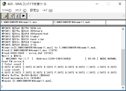Click the voice.dat (8192) load line
The image size is (126, 91).
(27, 53)
